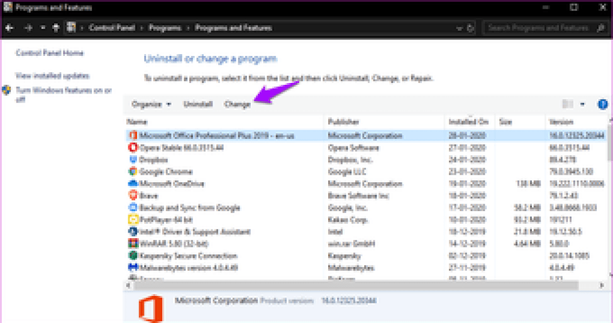Click the Change toolbar button
This screenshot has width=613, height=323.
click(x=237, y=104)
